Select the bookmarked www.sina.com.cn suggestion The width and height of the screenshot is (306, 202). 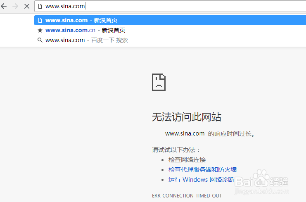pyautogui.click(x=170, y=30)
